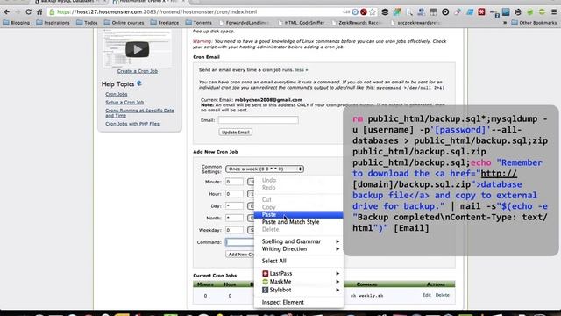Open the Blogging bookmarks folder
The height and width of the screenshot is (316, 561).
coord(17,23)
